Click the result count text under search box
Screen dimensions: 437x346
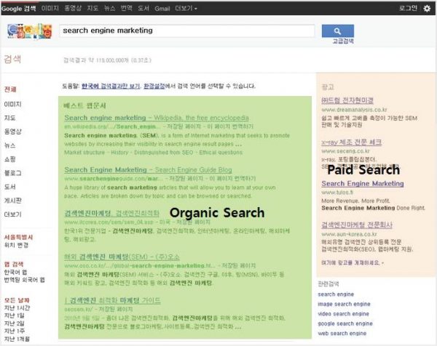coord(107,60)
